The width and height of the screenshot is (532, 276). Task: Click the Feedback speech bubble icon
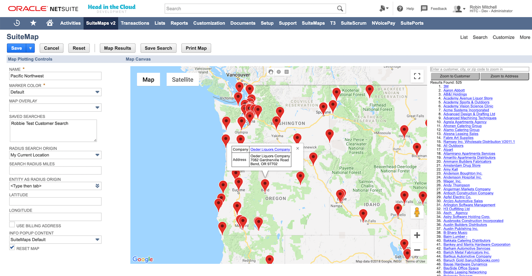click(x=424, y=9)
